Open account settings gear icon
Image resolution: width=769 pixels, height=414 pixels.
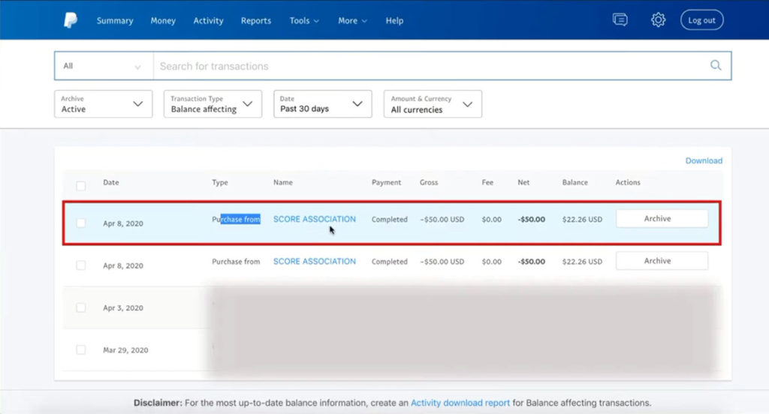click(x=658, y=19)
